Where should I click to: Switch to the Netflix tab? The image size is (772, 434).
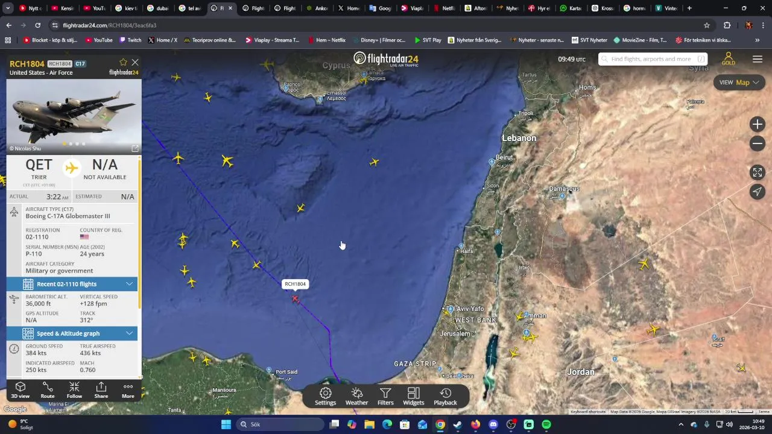444,8
